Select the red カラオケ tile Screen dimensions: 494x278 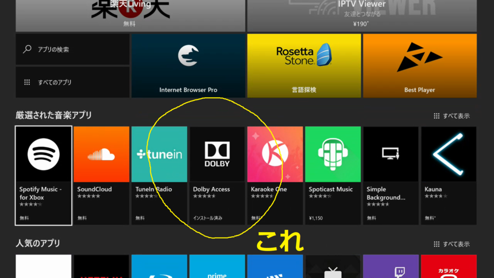449,267
